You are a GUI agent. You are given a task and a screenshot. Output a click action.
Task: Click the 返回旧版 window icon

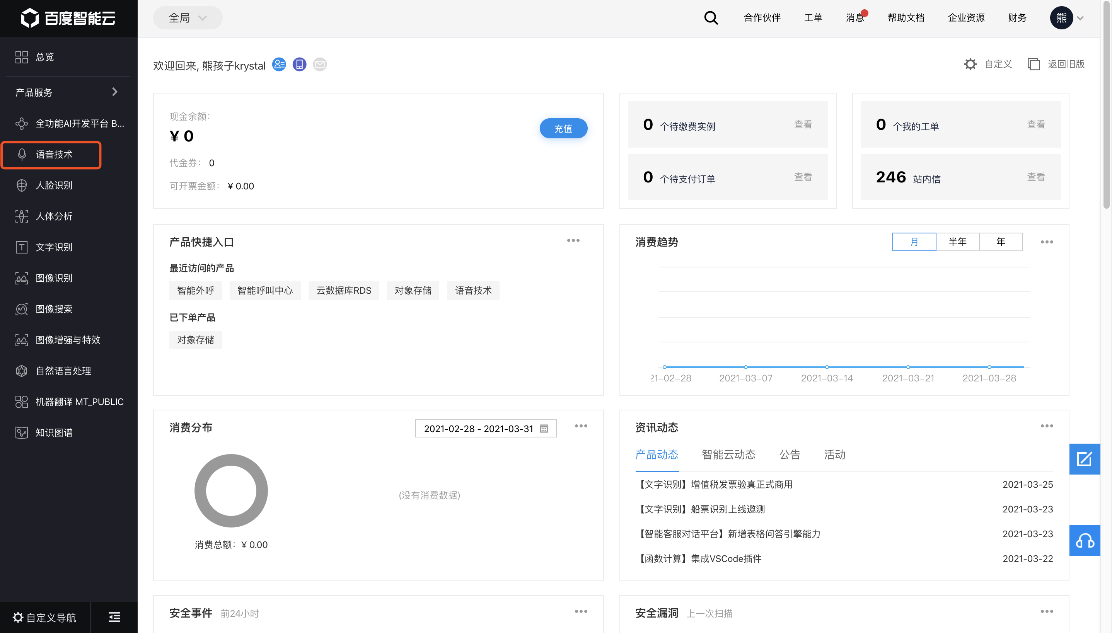[1033, 64]
